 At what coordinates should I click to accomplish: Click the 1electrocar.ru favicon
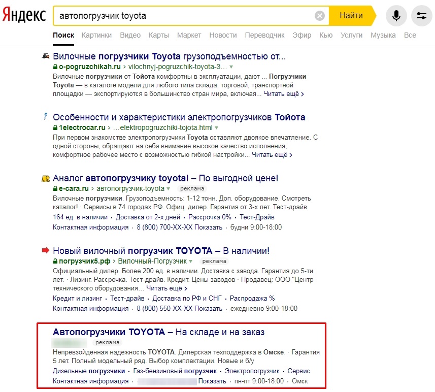(x=46, y=116)
